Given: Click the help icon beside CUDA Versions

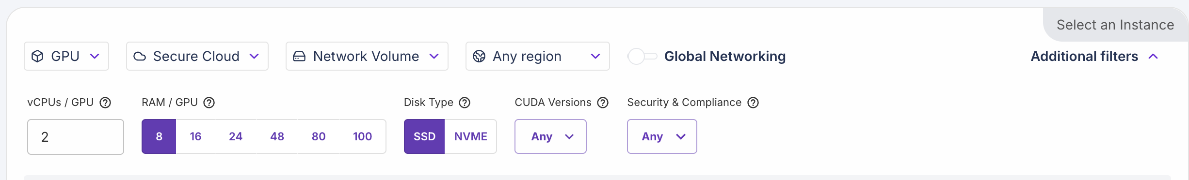Looking at the screenshot, I should 603,103.
